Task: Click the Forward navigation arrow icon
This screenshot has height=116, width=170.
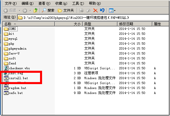Action: (x=25, y=10)
